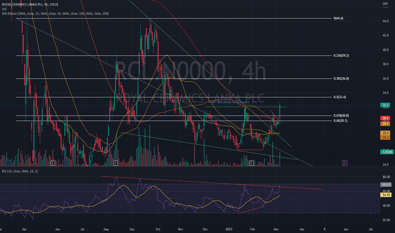Select the RSI (14, close, SMA, 14, 2) legend
The width and height of the screenshot is (395, 233).
(x=20, y=171)
